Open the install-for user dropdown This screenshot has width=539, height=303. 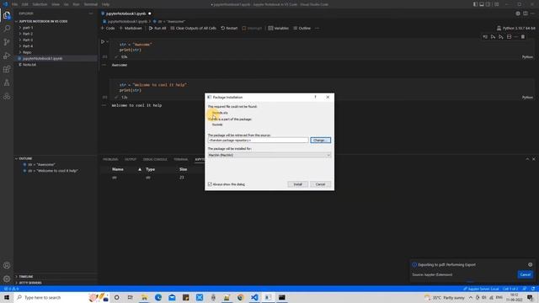coord(269,155)
